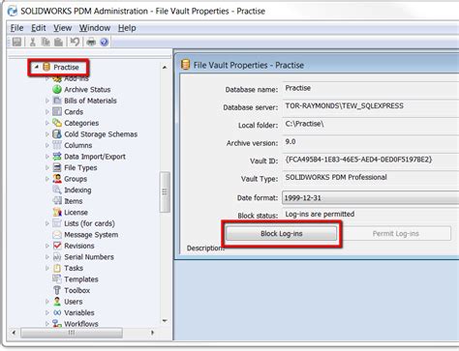
Task: Click the Cut scissors toolbar icon
Action: point(33,42)
